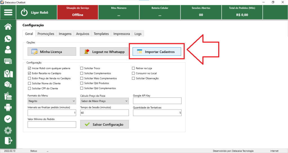Uncheck Iniciar Robô com qualquer palavra
288x153 pixels.
pos(30,68)
